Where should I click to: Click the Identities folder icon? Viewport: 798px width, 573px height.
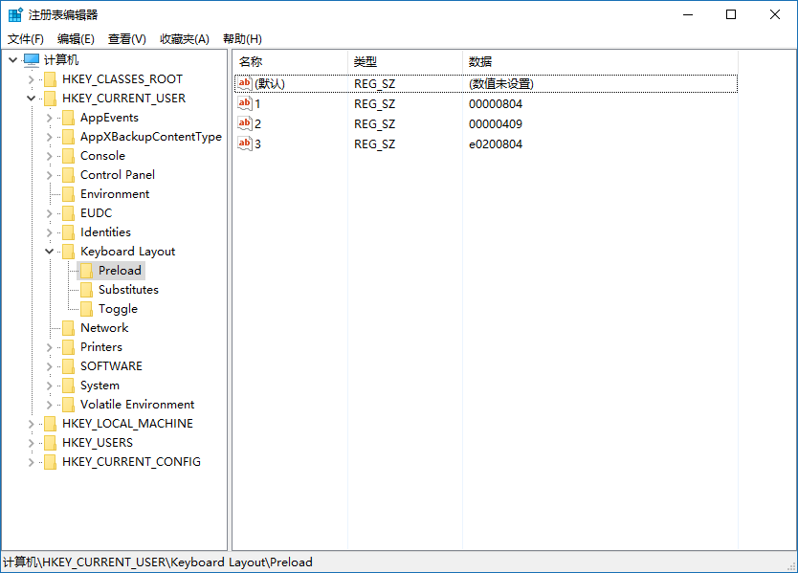click(68, 232)
